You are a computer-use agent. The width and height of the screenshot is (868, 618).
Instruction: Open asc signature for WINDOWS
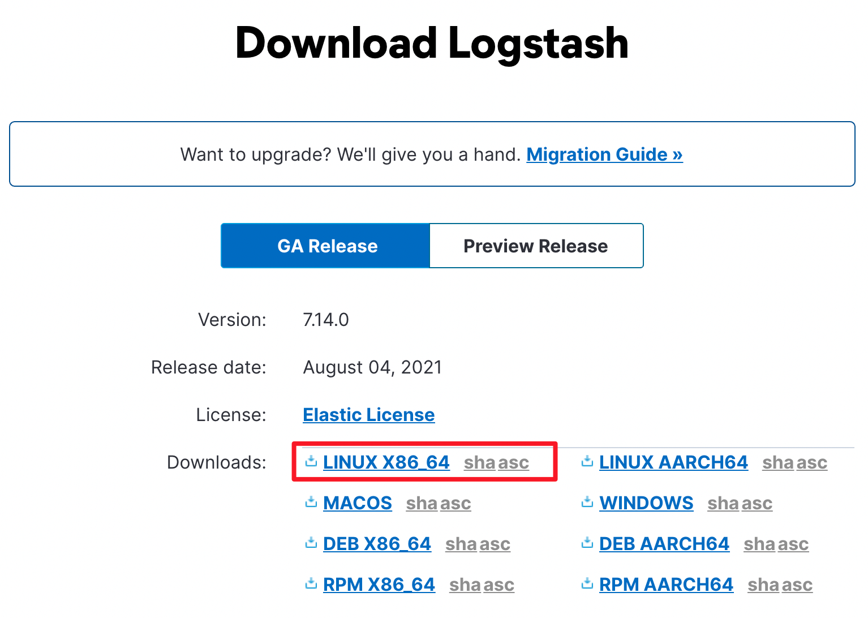(x=757, y=504)
